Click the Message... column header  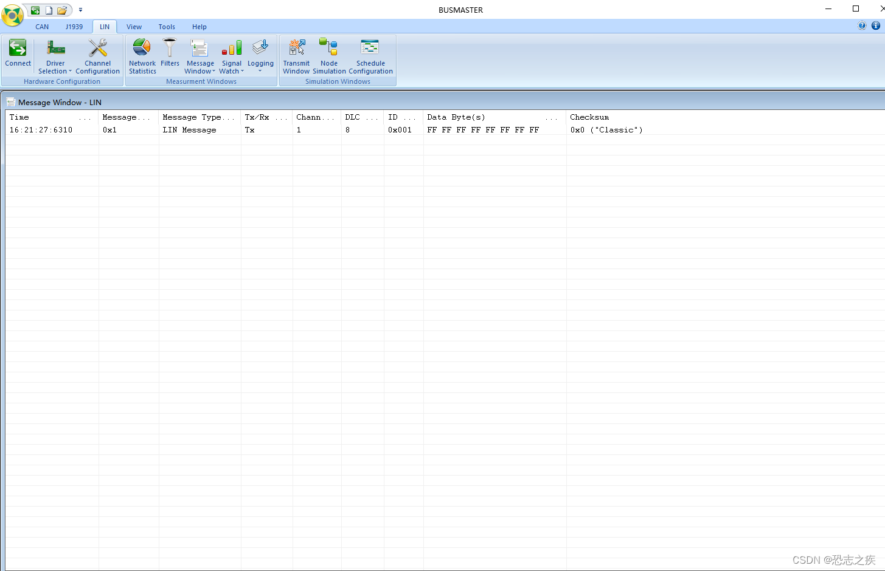tap(128, 117)
